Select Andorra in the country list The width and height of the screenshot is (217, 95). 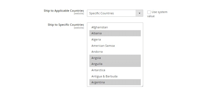click(x=115, y=52)
